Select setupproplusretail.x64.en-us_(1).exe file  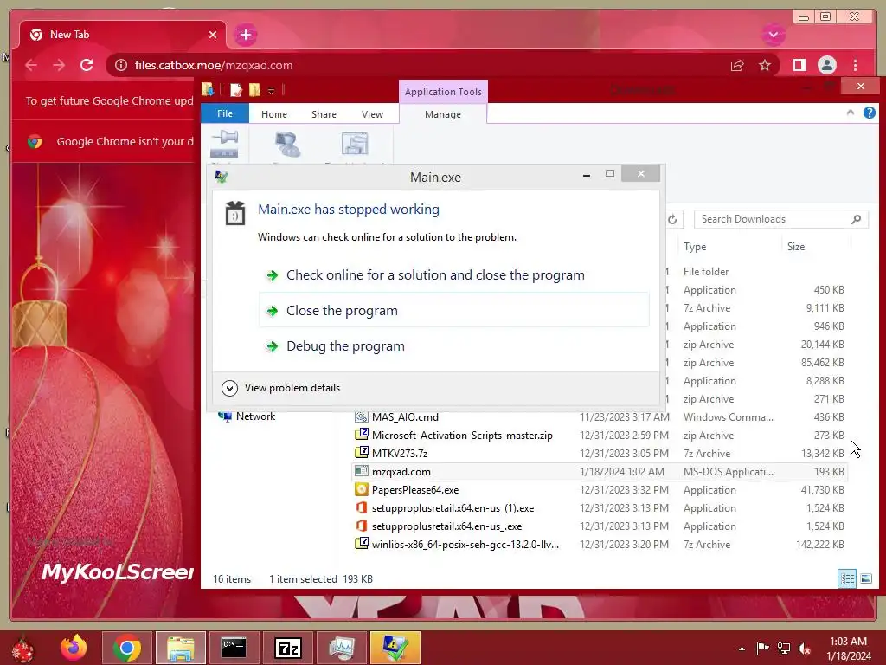point(452,507)
